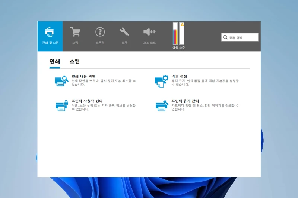Focus the 로컬 검색 search field
The image size is (298, 198).
[x=240, y=37]
